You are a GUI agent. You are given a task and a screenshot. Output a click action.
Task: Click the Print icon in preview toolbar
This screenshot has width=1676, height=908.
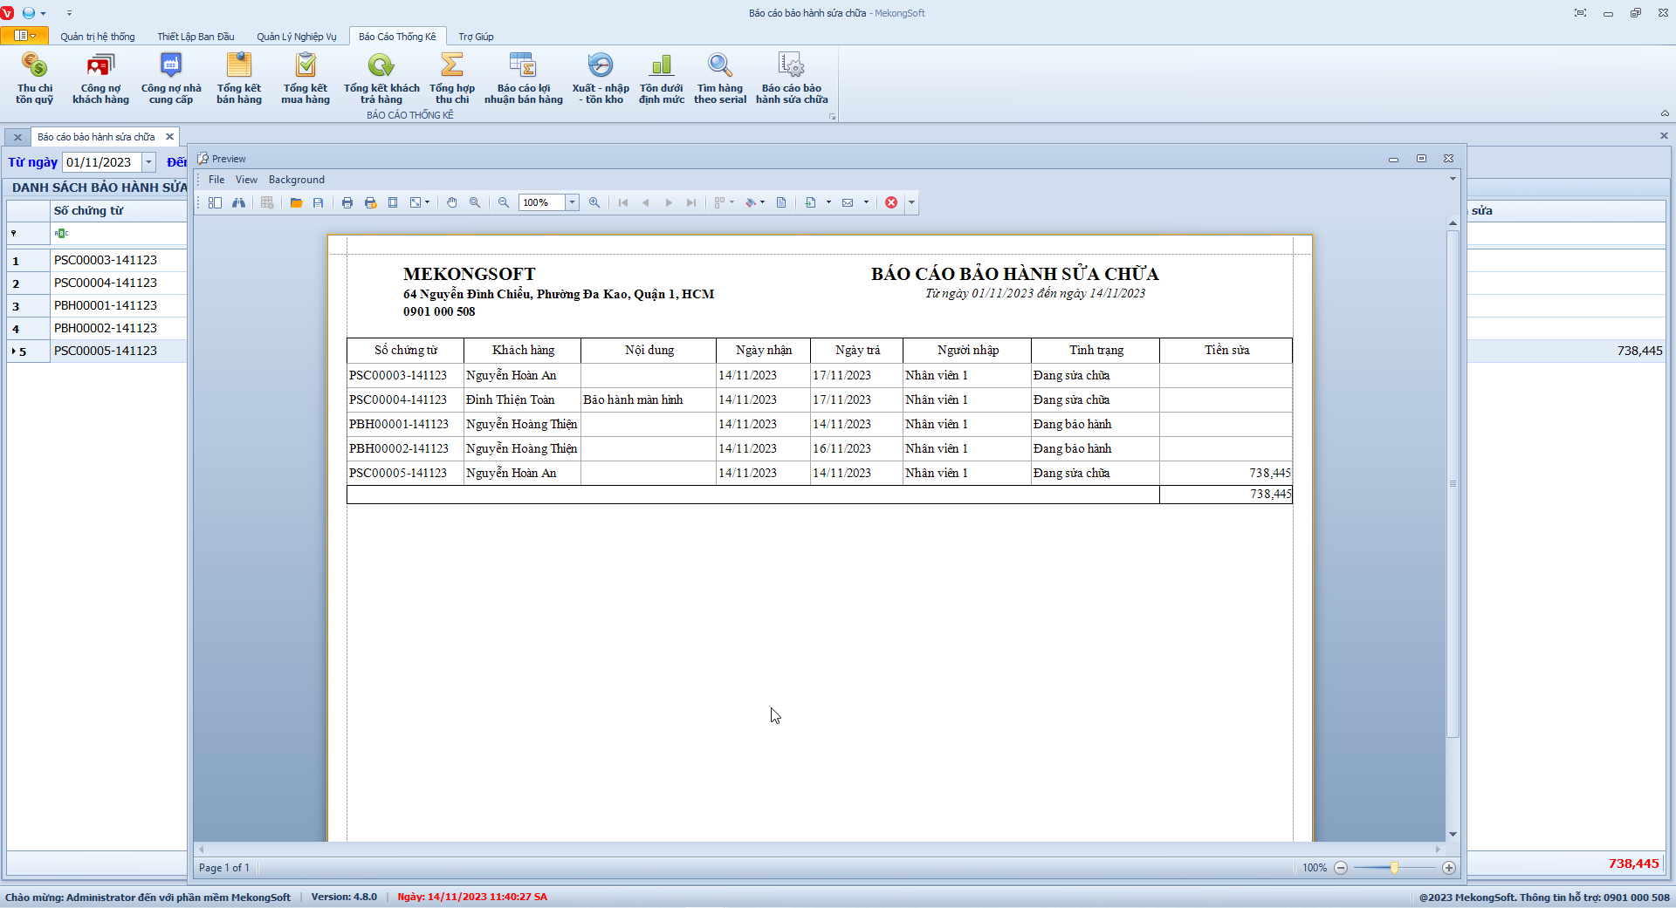(x=347, y=202)
